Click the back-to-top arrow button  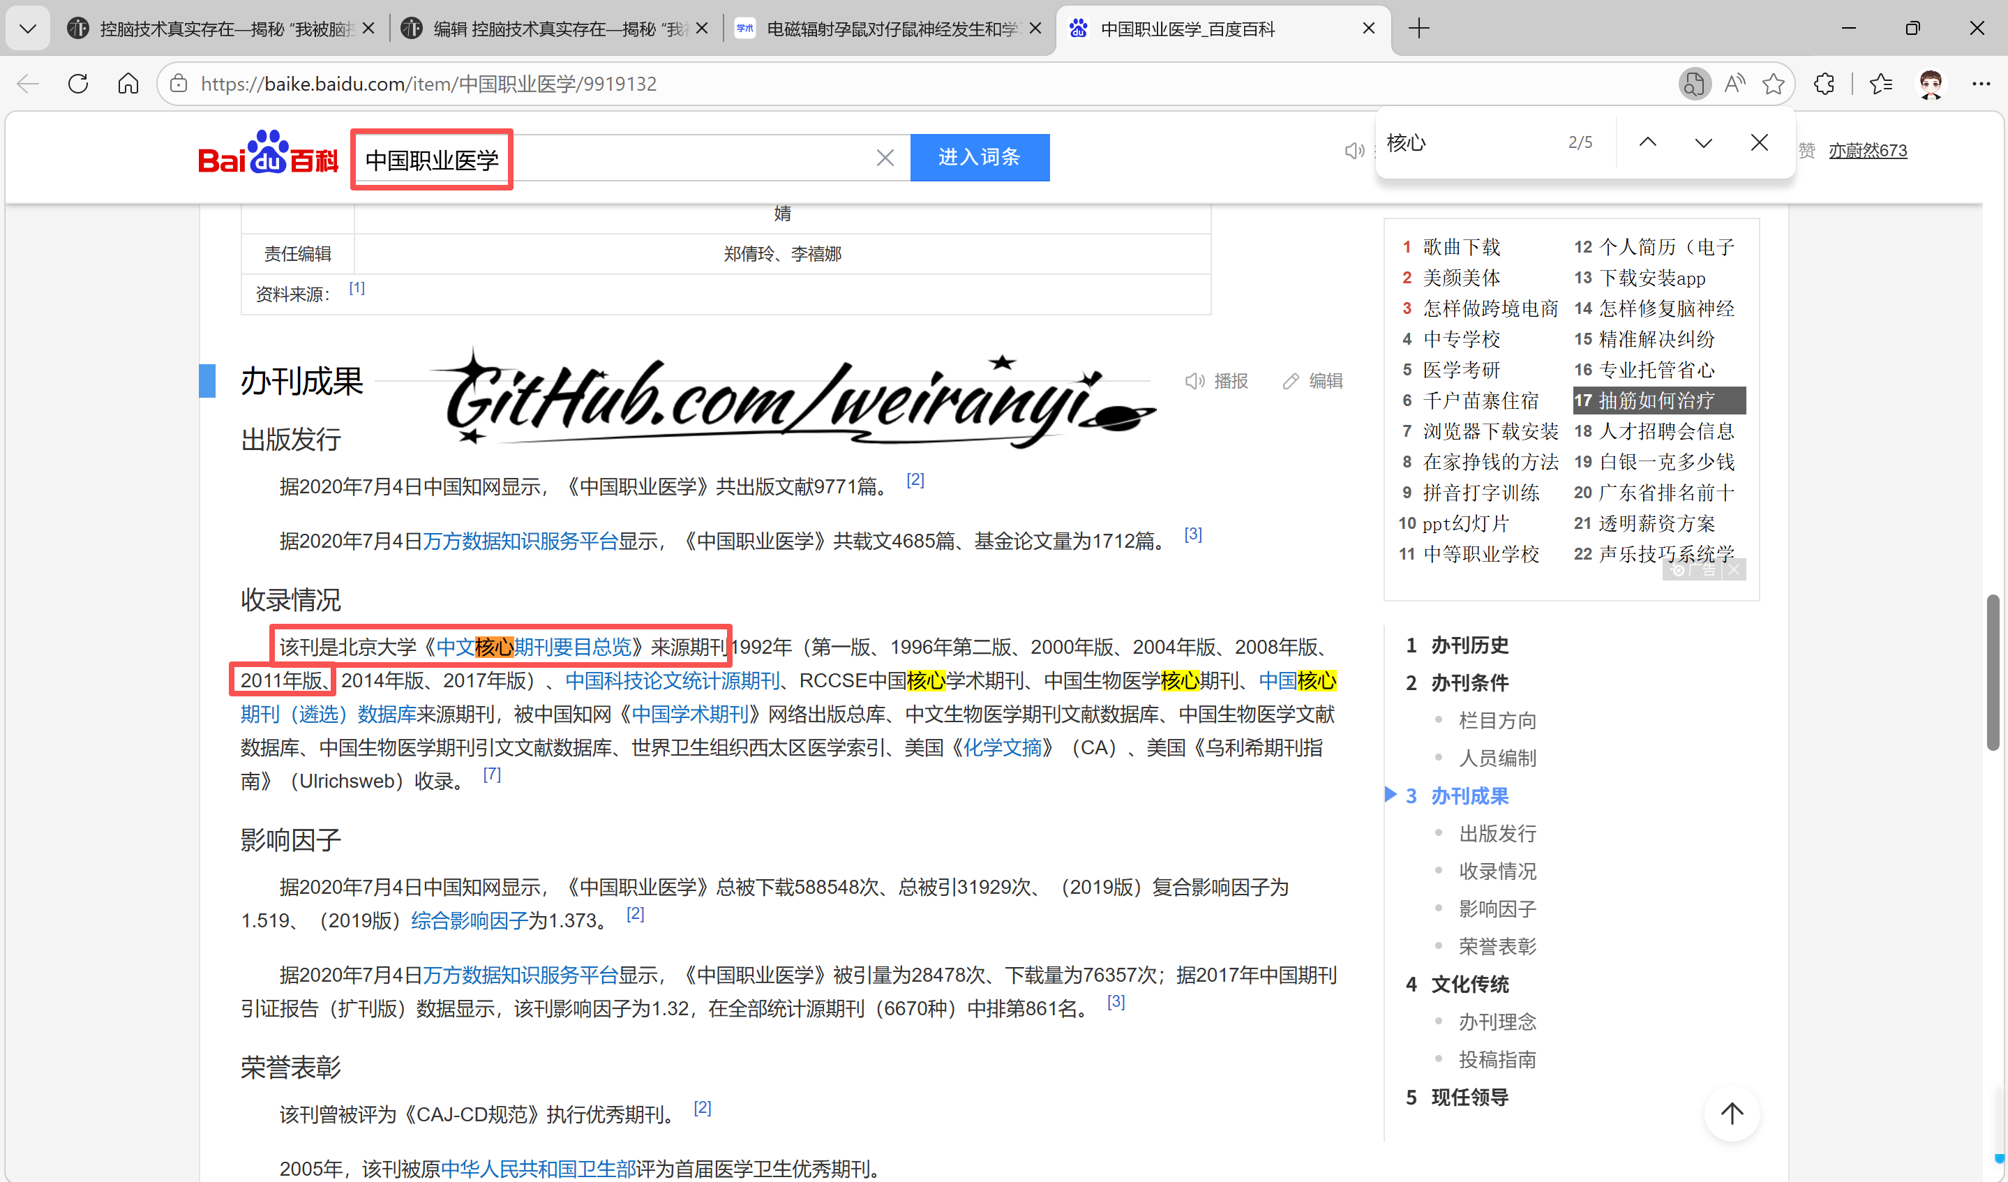point(1731,1114)
